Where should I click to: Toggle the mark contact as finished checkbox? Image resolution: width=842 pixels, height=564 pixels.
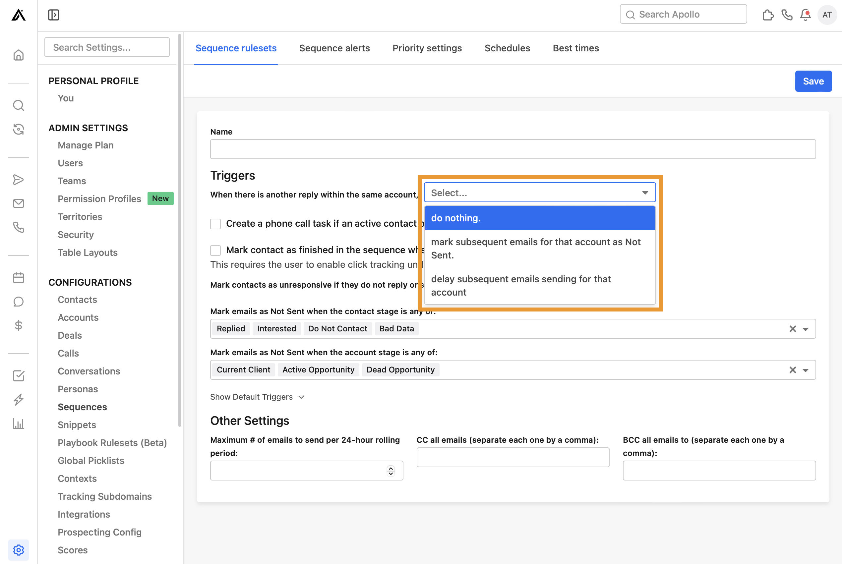click(x=217, y=250)
